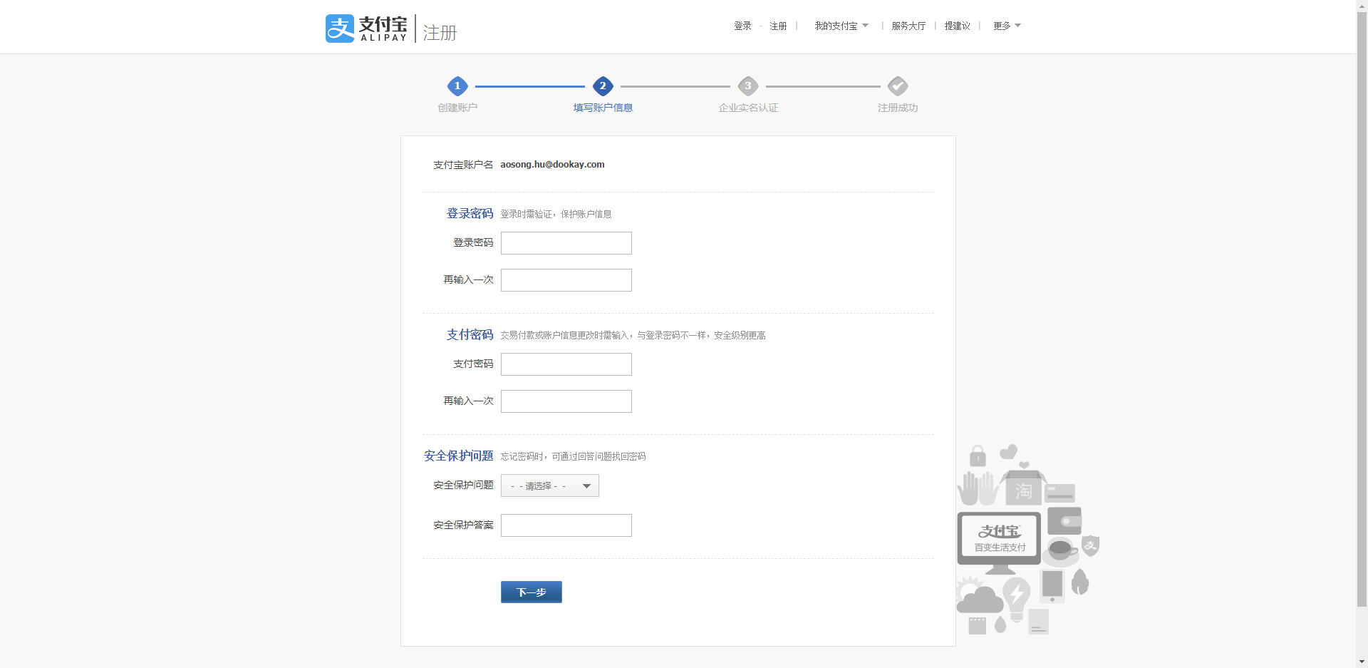Focus the 再输入一次 field under 登录密码
Viewport: 1368px width, 668px height.
(x=566, y=280)
